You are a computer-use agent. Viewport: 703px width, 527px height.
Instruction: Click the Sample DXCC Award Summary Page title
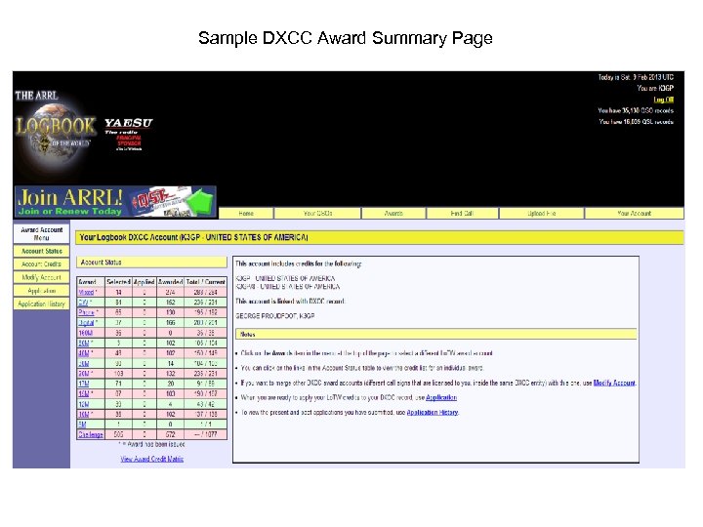346,38
